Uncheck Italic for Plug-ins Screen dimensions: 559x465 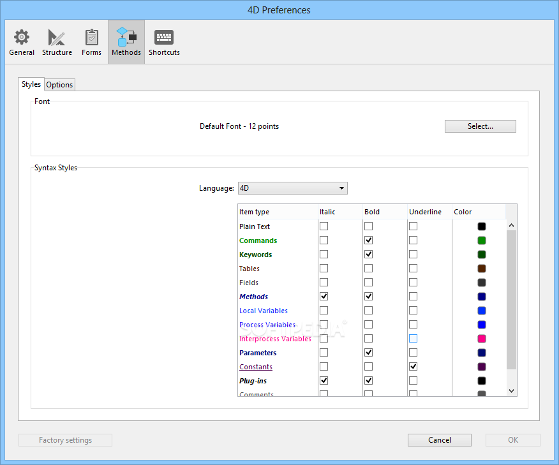(x=324, y=381)
